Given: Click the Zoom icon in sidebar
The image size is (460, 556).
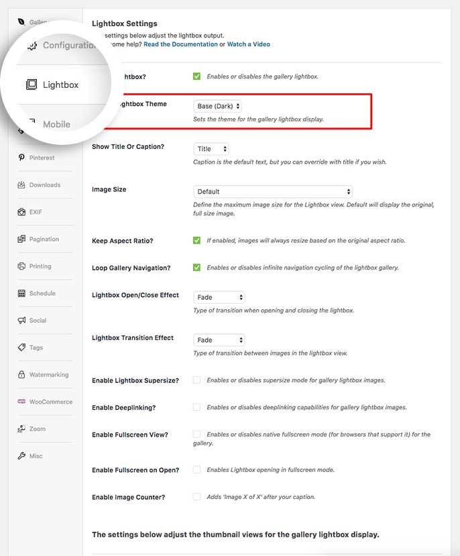Looking at the screenshot, I should click(x=22, y=429).
